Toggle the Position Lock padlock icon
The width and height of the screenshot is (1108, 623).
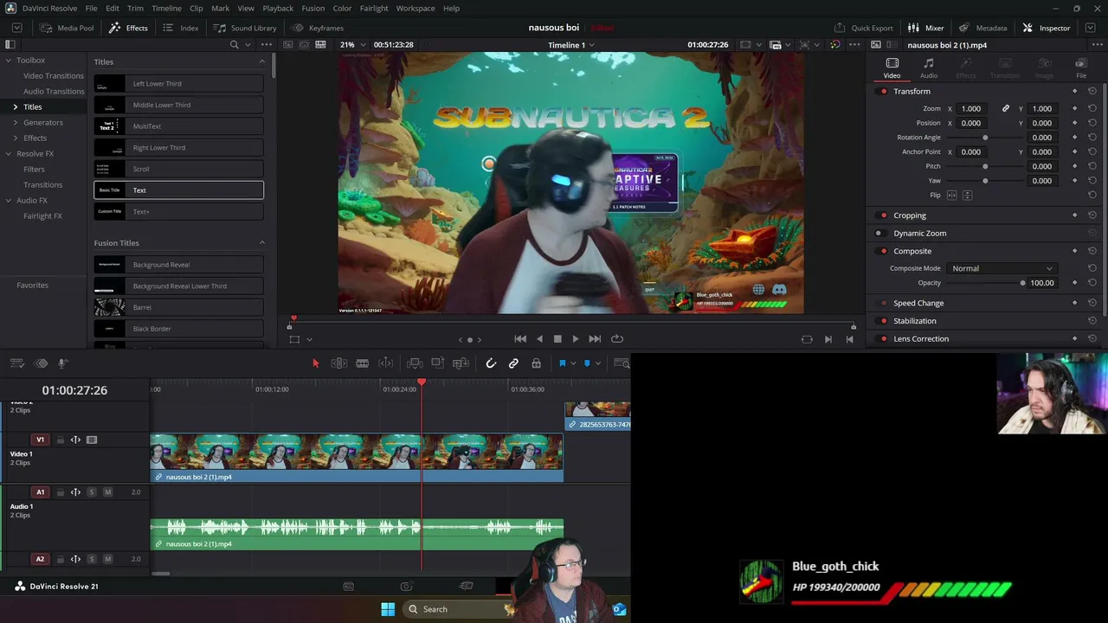point(536,363)
